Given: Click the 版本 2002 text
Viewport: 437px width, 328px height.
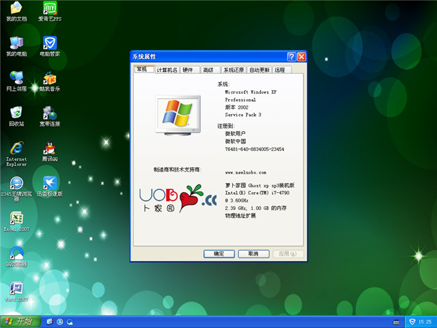Looking at the screenshot, I should 236,107.
